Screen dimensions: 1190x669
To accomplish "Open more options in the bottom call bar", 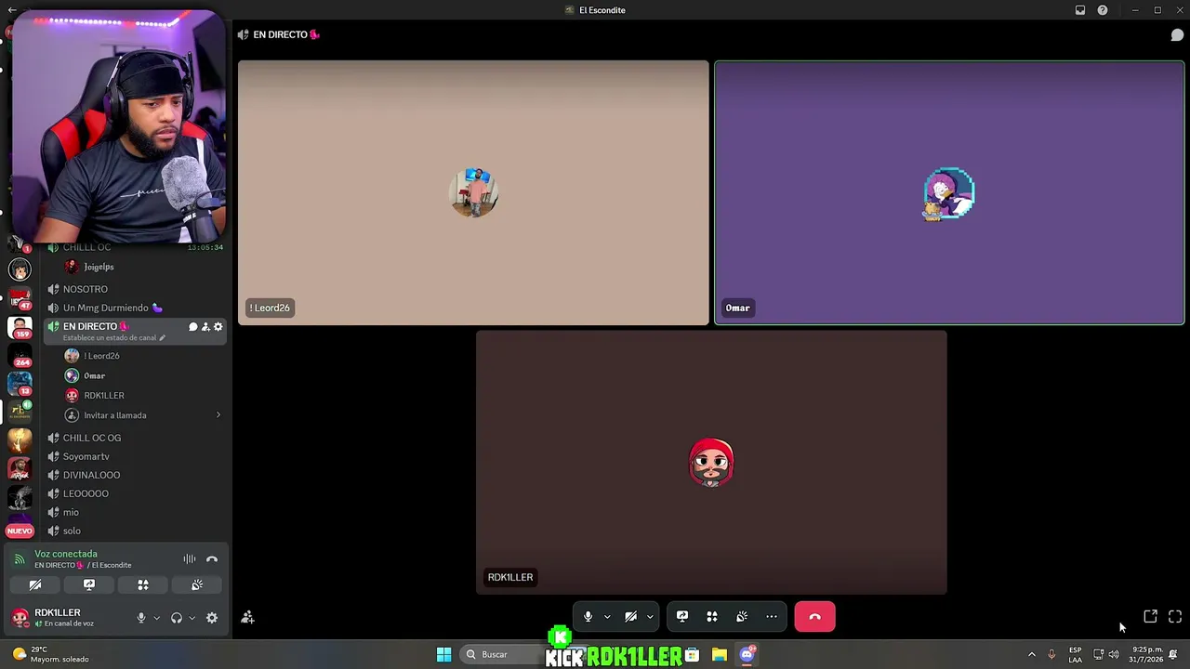I will [x=772, y=617].
